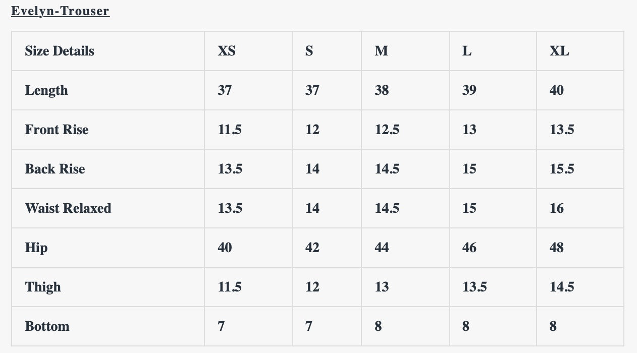Screen dimensions: 637x353
Task: Click the Back Rise row label
Action: [55, 169]
